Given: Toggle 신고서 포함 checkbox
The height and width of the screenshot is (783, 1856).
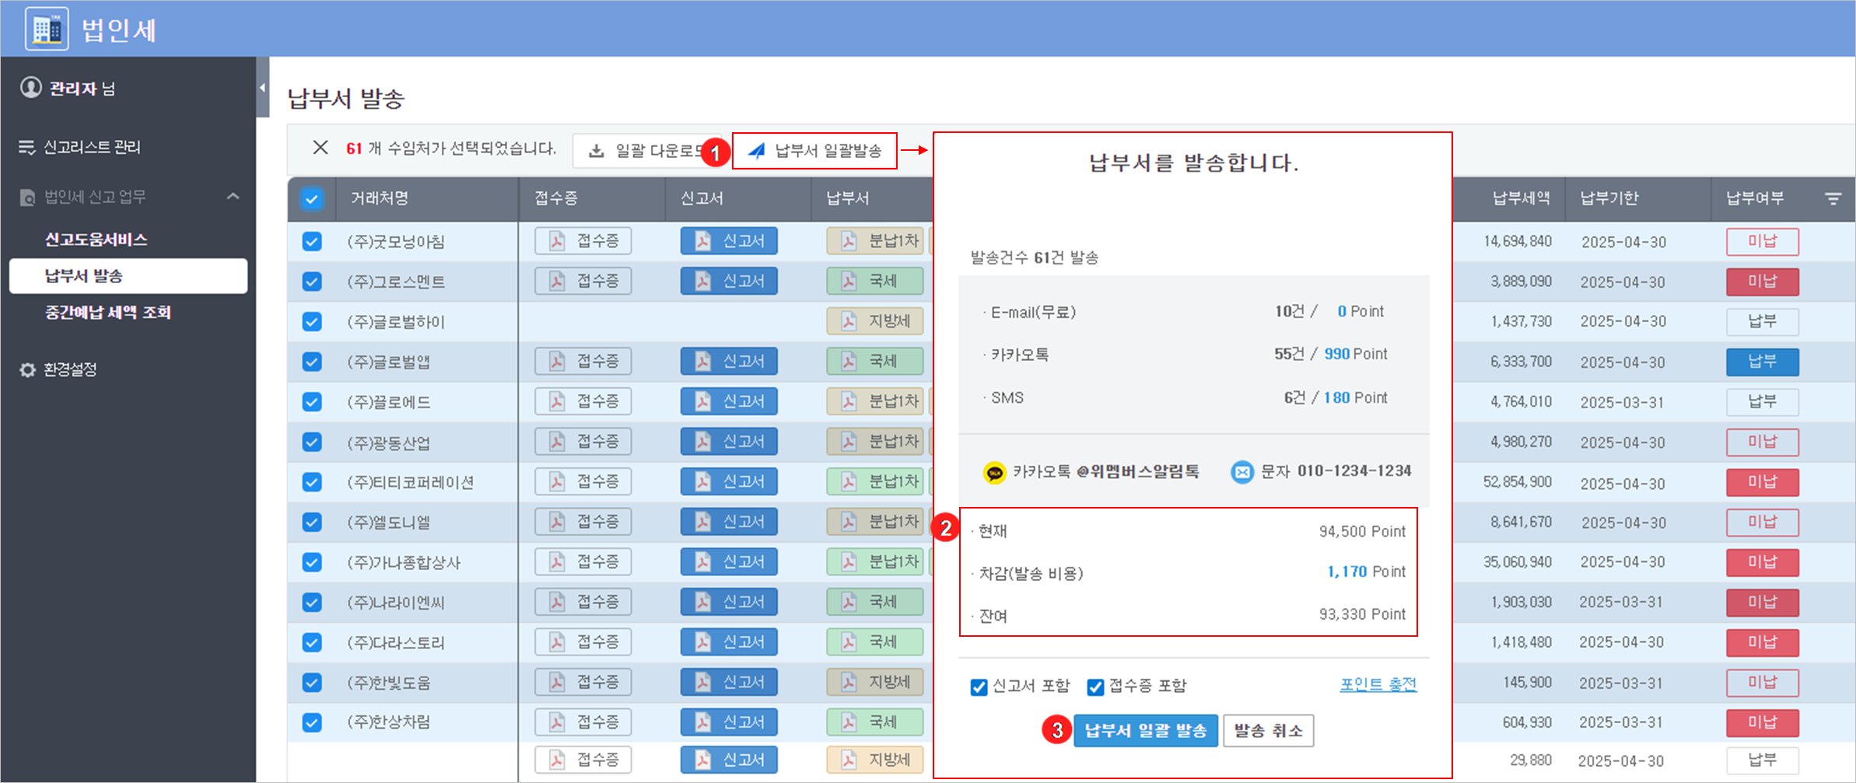Looking at the screenshot, I should pos(979,687).
